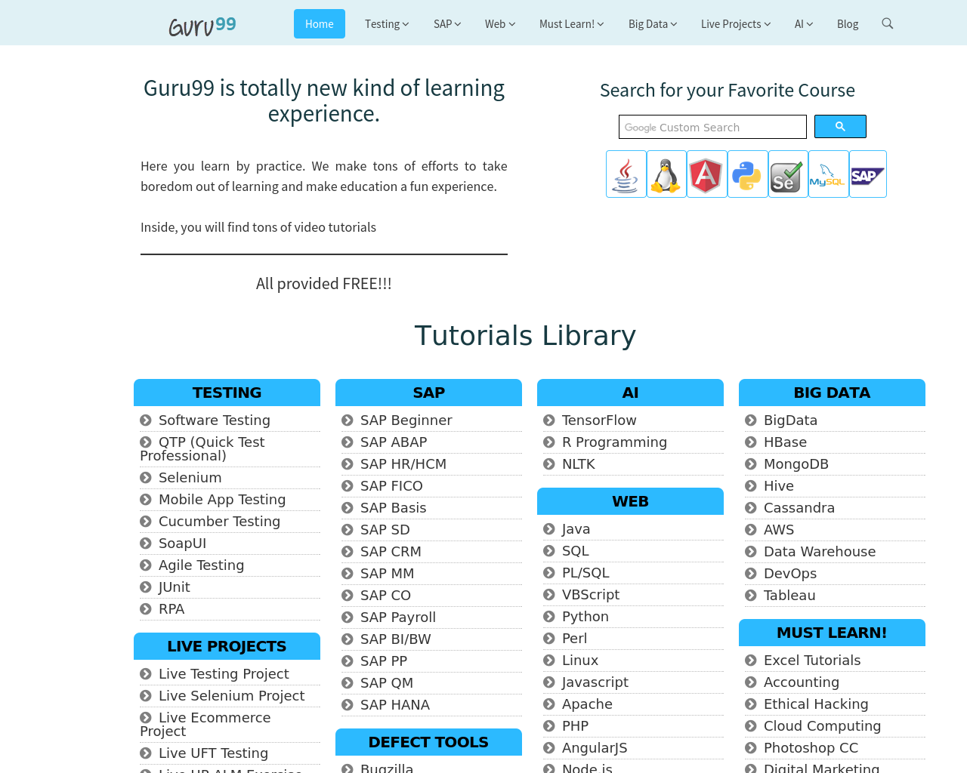Open Agile Testing tutorial
Image resolution: width=967 pixels, height=773 pixels.
point(201,565)
